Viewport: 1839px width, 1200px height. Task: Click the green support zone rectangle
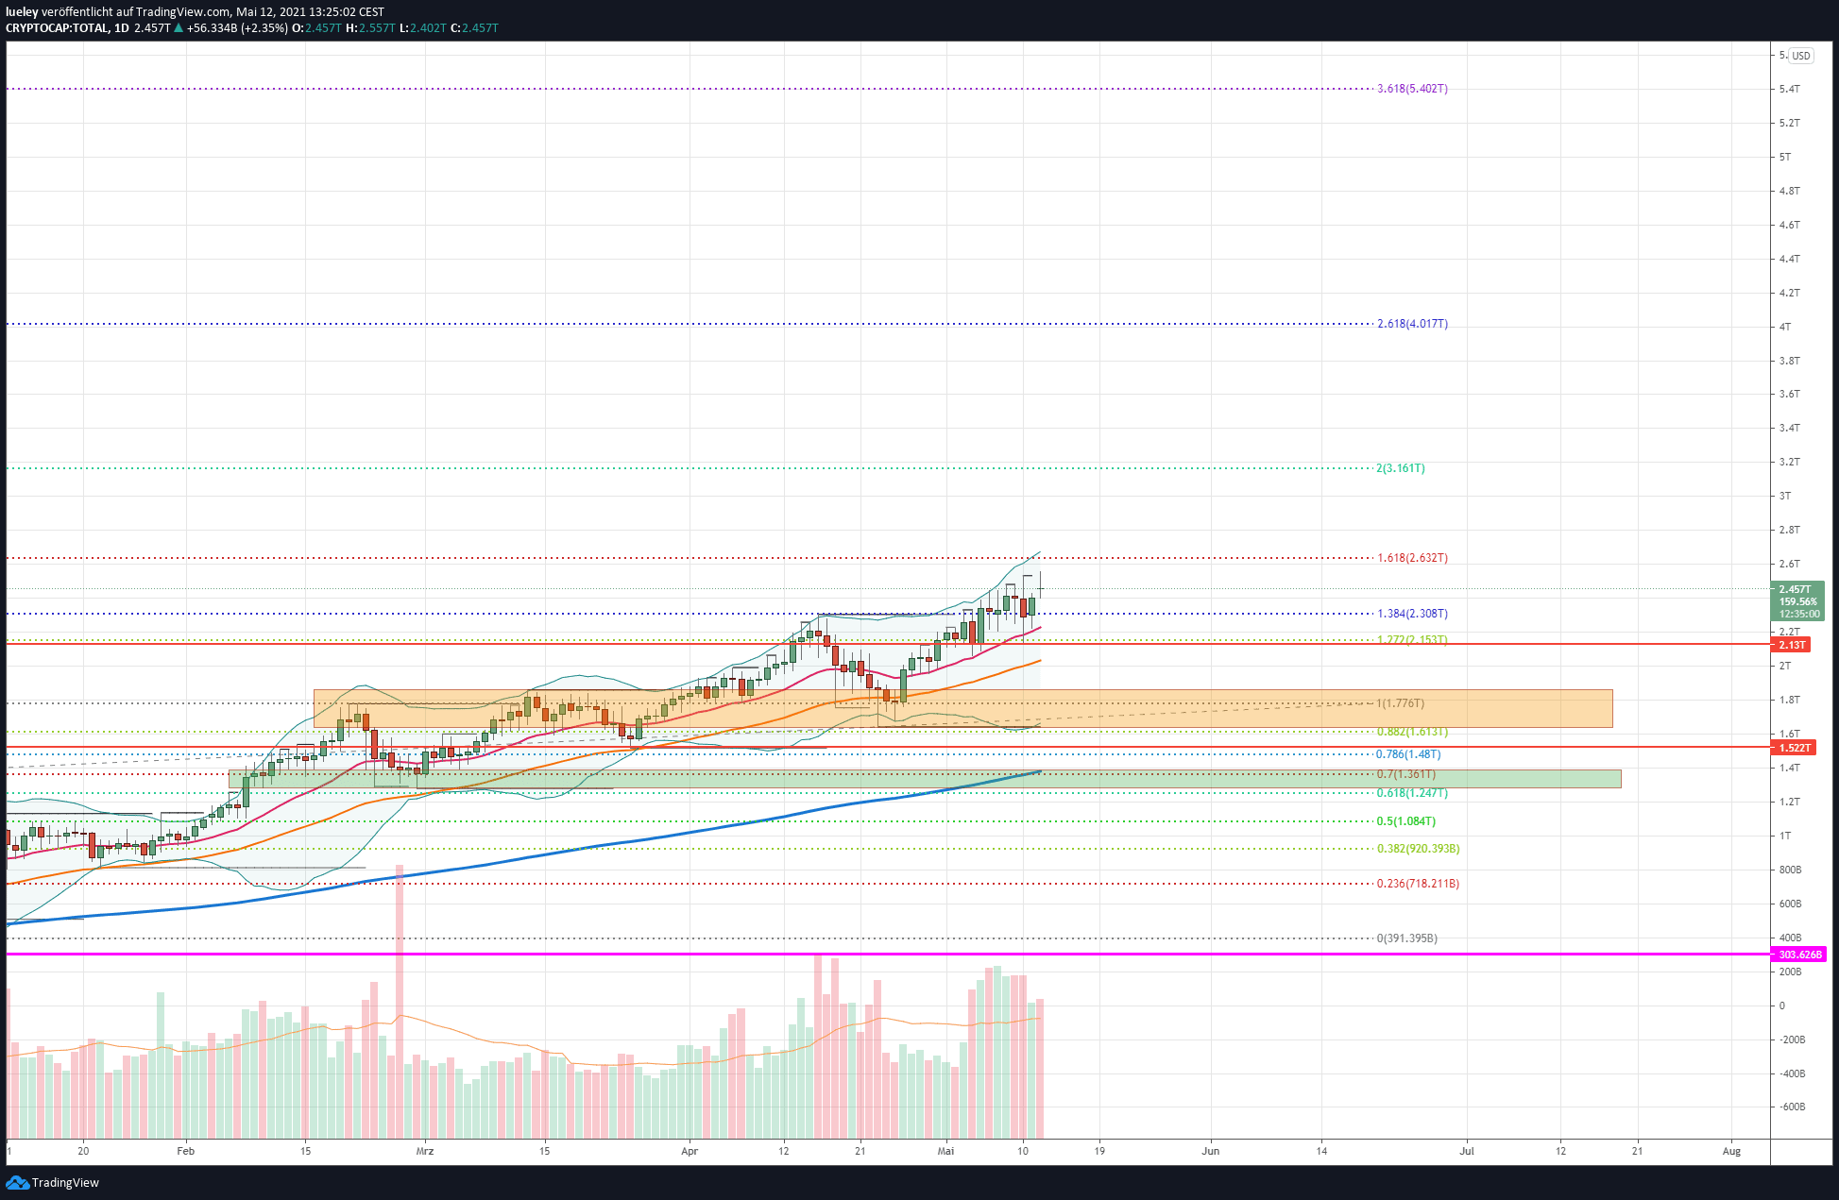[925, 779]
